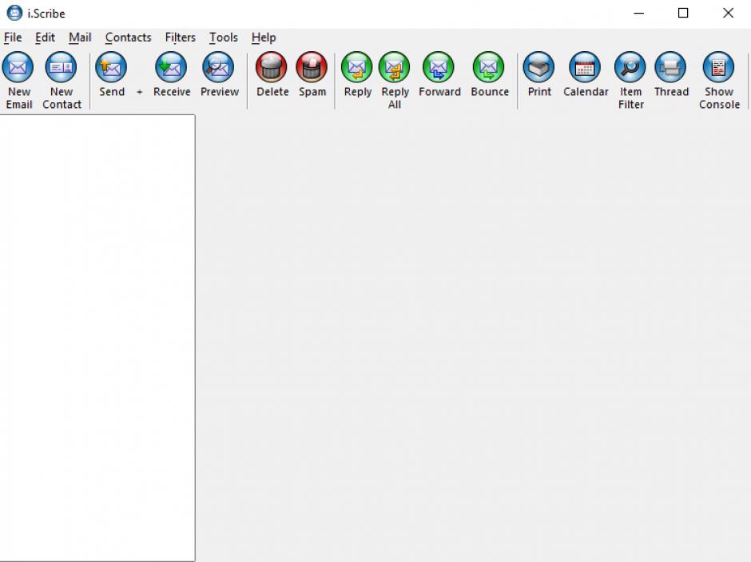The height and width of the screenshot is (562, 751).
Task: Expand the plus dropdown next to Send
Action: coord(139,92)
